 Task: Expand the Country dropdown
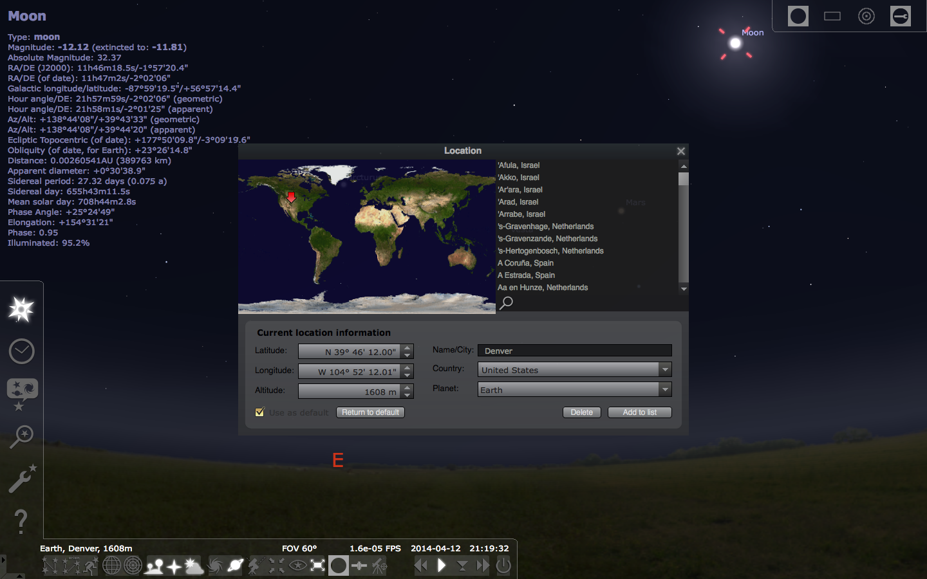pyautogui.click(x=665, y=369)
